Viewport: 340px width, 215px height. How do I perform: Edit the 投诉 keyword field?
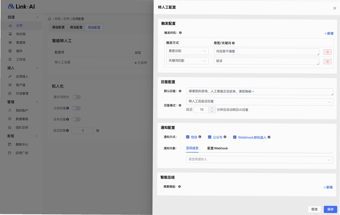[x=266, y=61]
